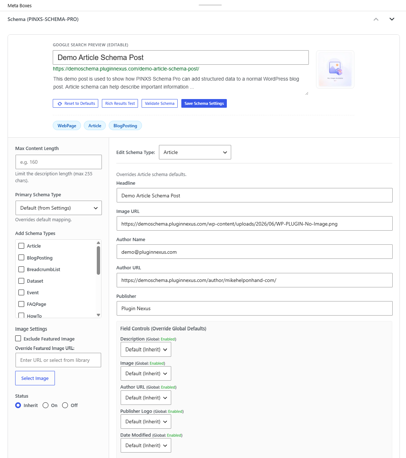Click the schema types list scrollbar thumb

pyautogui.click(x=98, y=260)
